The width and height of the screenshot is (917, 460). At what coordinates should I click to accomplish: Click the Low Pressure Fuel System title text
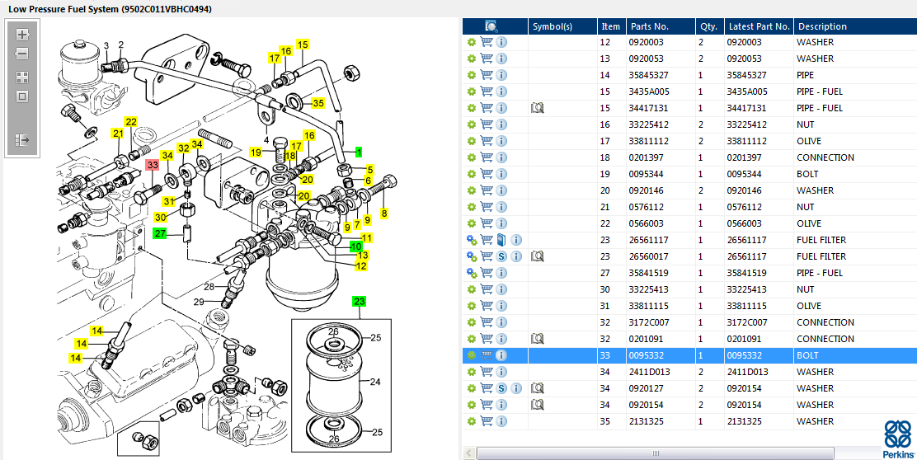(110, 9)
